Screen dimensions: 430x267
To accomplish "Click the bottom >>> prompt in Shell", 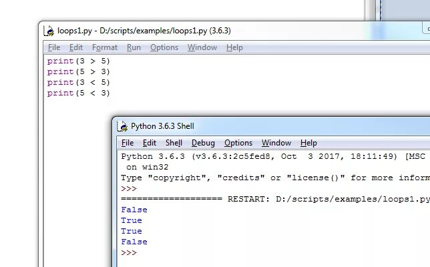I will click(x=129, y=252).
